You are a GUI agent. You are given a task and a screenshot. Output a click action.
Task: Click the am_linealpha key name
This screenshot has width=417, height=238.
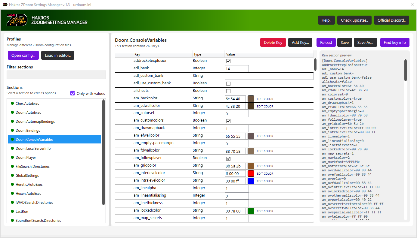coord(145,188)
